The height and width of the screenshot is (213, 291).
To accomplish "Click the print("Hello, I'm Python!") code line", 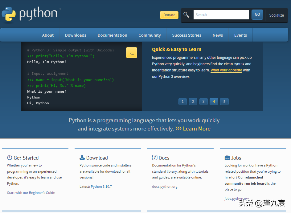I will pyautogui.click(x=61, y=56).
